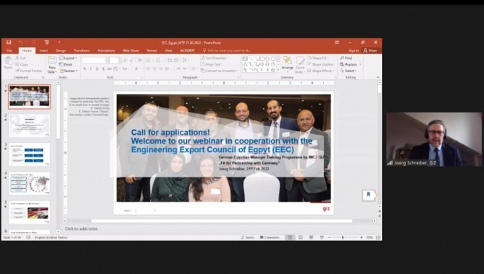Select the oval shape in shapes gallery
This screenshot has width=484, height=274.
pos(267,58)
